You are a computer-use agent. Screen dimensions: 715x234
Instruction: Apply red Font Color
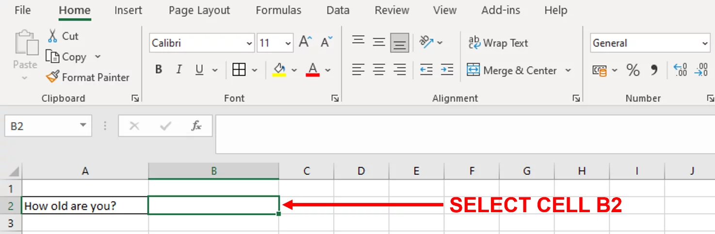tap(313, 70)
